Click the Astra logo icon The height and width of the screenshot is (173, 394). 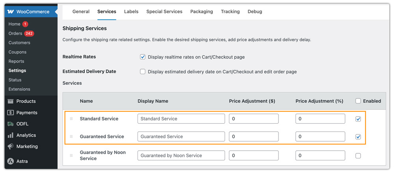10,161
